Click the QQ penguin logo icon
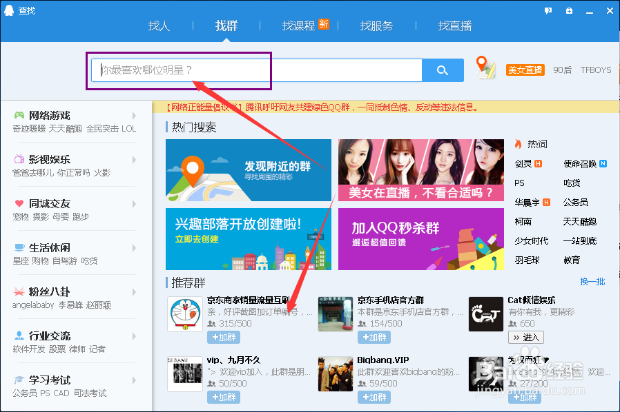Viewport: 620px width, 412px height. 9,10
